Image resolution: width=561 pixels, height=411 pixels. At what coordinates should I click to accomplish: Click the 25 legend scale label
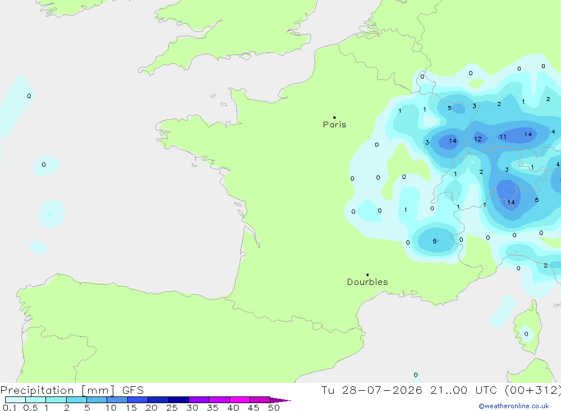[x=172, y=408]
